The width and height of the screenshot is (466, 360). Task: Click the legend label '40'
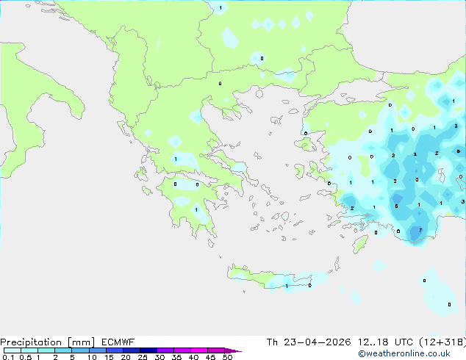(x=193, y=357)
